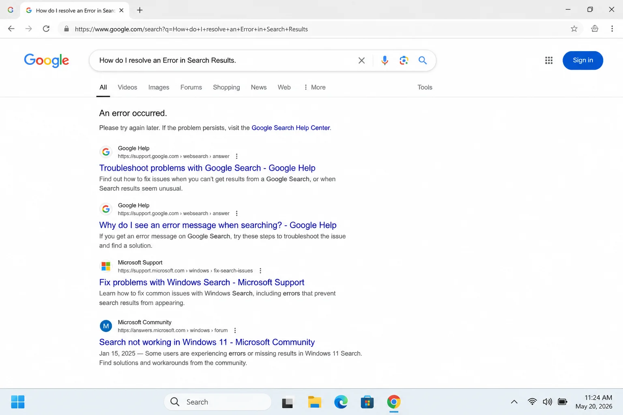Open options for Microsoft Community result

[x=235, y=331]
